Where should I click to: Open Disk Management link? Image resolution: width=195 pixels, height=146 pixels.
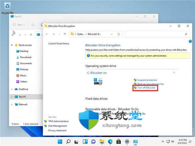point(58,126)
